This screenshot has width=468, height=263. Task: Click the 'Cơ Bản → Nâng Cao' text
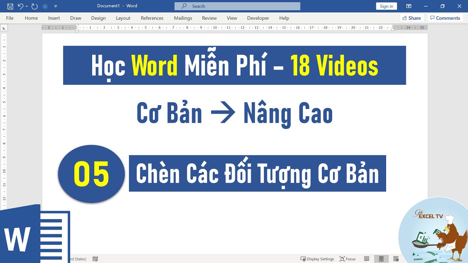coord(234,114)
